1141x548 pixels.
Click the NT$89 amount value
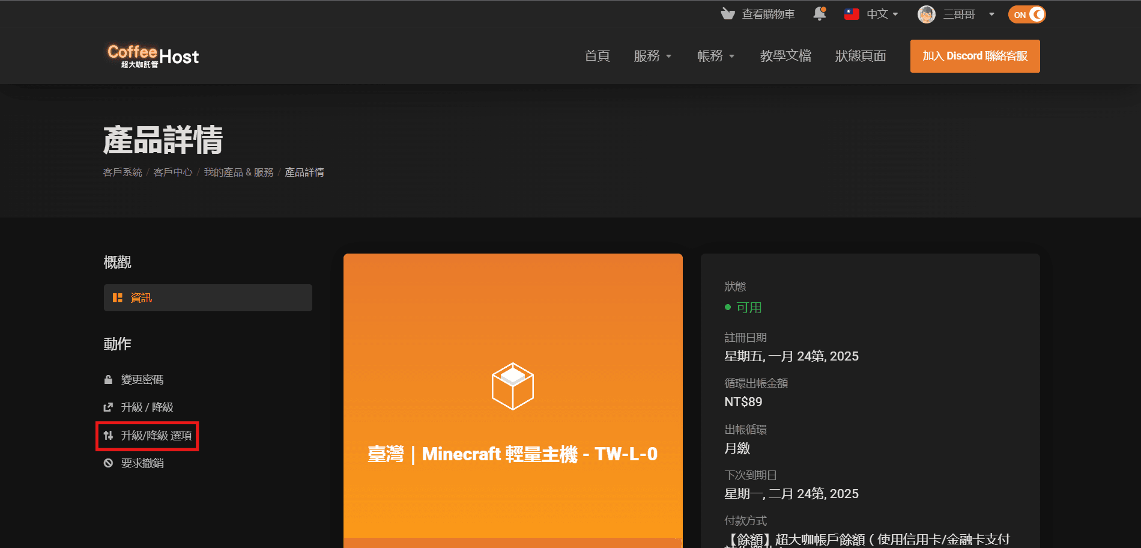pyautogui.click(x=743, y=402)
